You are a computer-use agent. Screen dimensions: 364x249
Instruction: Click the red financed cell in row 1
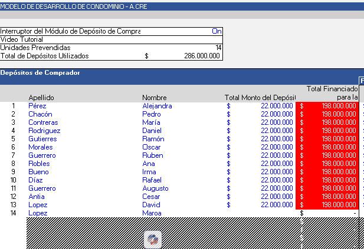click(x=328, y=106)
